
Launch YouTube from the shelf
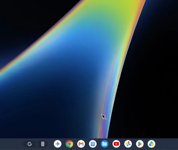[116, 144]
